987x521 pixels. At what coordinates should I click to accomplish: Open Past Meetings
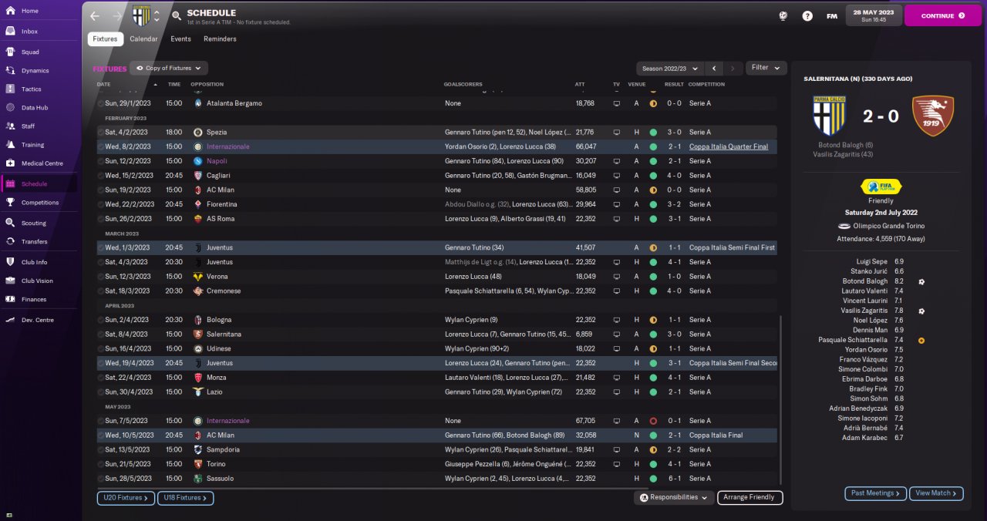click(876, 493)
